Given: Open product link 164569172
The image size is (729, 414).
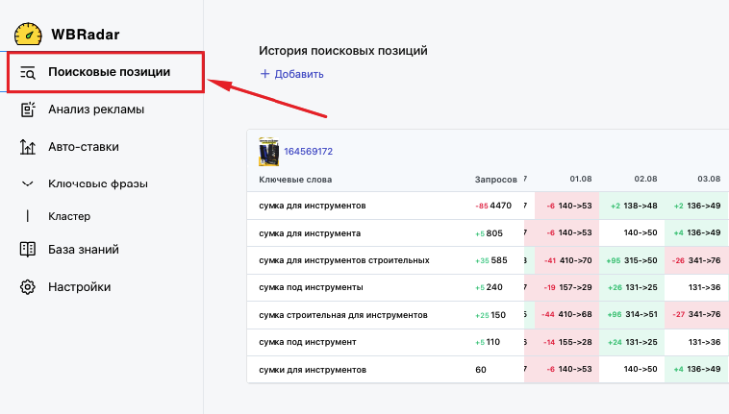Looking at the screenshot, I should [x=309, y=152].
